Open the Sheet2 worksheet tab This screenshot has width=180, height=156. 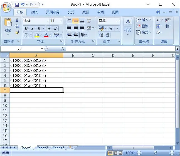(x=42, y=148)
